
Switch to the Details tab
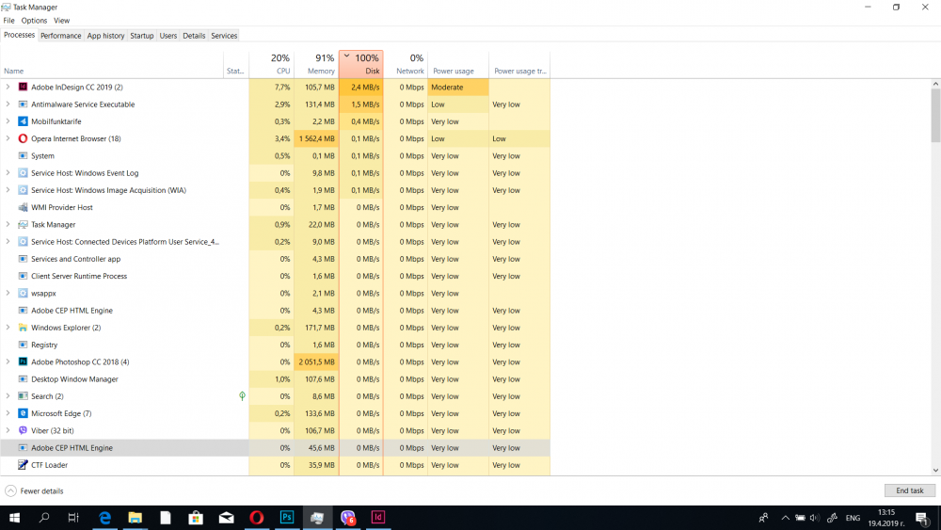[194, 36]
